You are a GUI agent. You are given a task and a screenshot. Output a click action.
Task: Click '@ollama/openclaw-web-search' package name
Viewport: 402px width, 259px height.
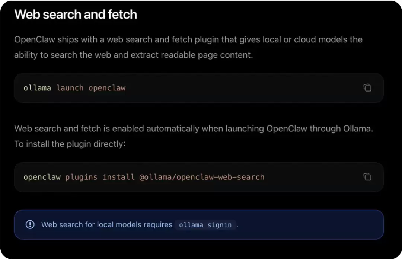(x=202, y=177)
